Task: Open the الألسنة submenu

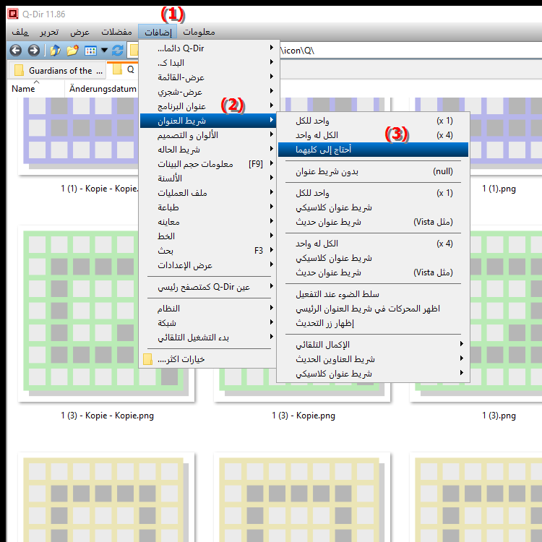Action: (x=207, y=178)
